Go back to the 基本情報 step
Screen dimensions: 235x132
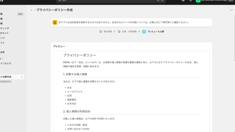point(108,32)
